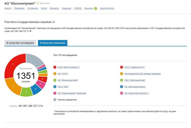Select the В качестве заказчика tab

[x=53, y=43]
